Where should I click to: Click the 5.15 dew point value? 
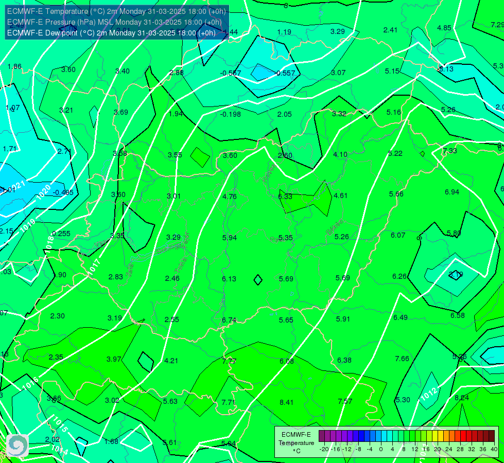[392, 71]
